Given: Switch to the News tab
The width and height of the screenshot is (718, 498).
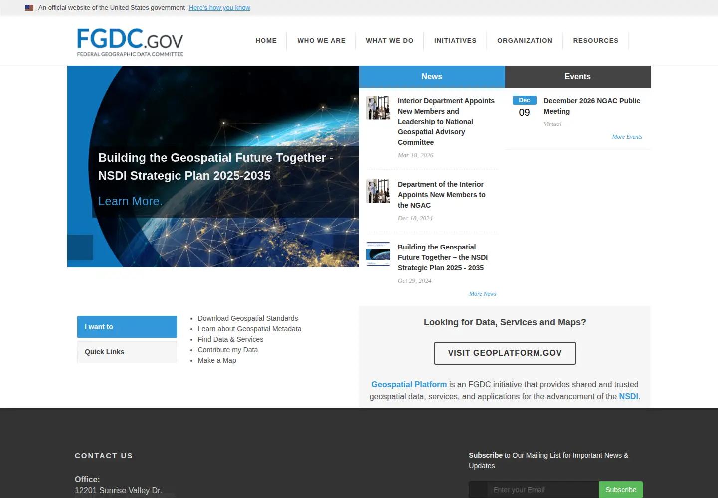Looking at the screenshot, I should pos(432,77).
